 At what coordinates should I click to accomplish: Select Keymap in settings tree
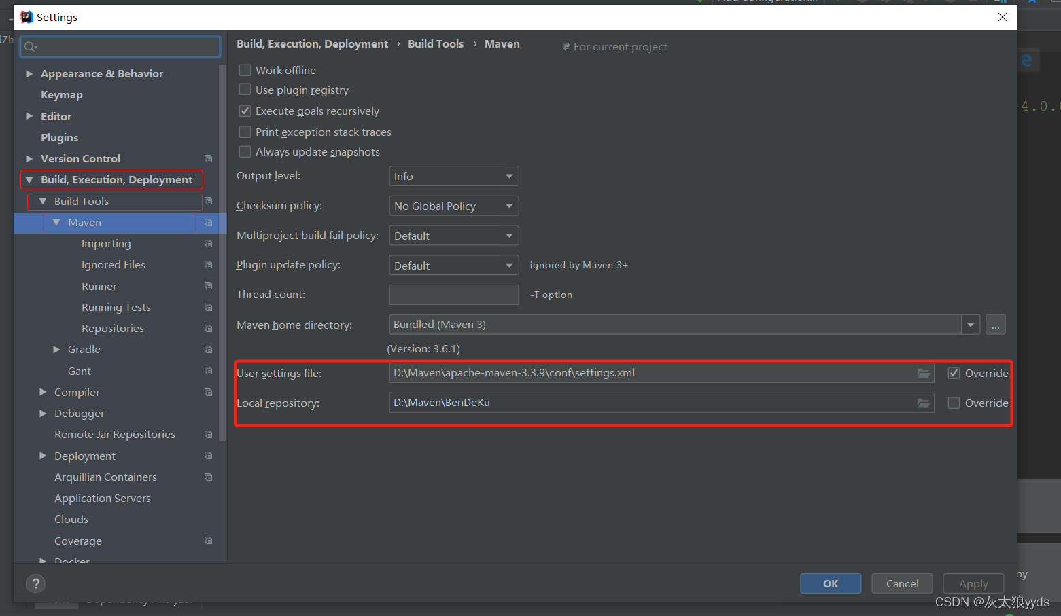62,95
